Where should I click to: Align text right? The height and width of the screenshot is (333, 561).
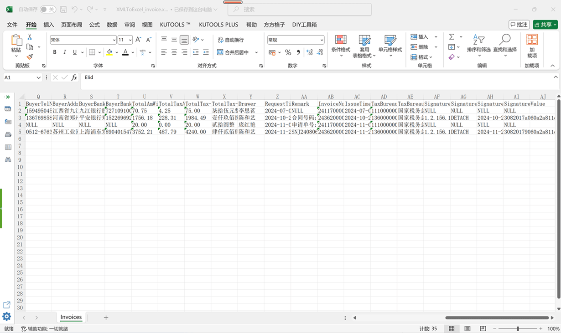click(x=184, y=52)
